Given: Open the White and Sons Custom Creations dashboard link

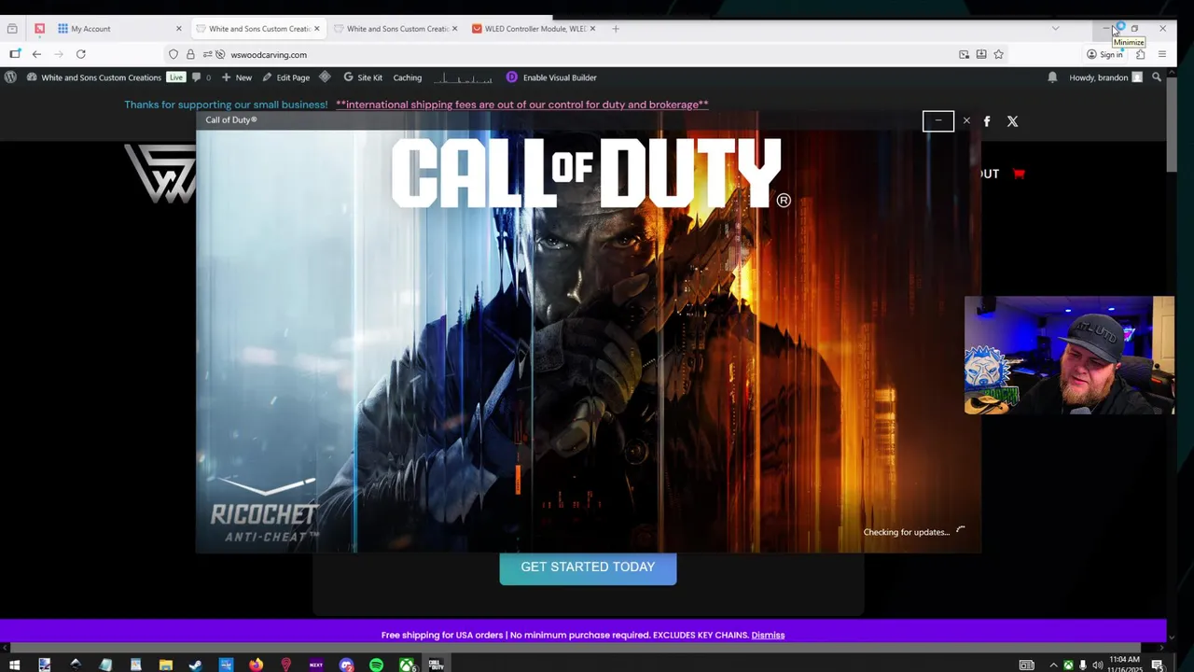Looking at the screenshot, I should tap(94, 77).
